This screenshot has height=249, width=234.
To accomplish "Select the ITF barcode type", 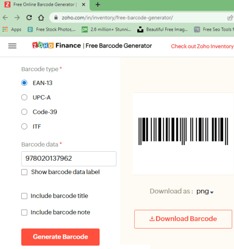I will click(x=24, y=126).
